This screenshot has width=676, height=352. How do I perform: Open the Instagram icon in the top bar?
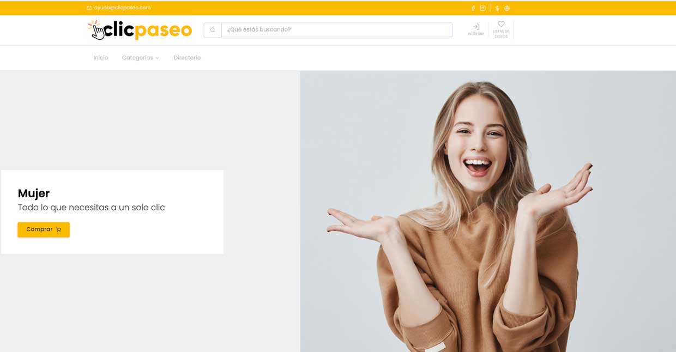(482, 8)
